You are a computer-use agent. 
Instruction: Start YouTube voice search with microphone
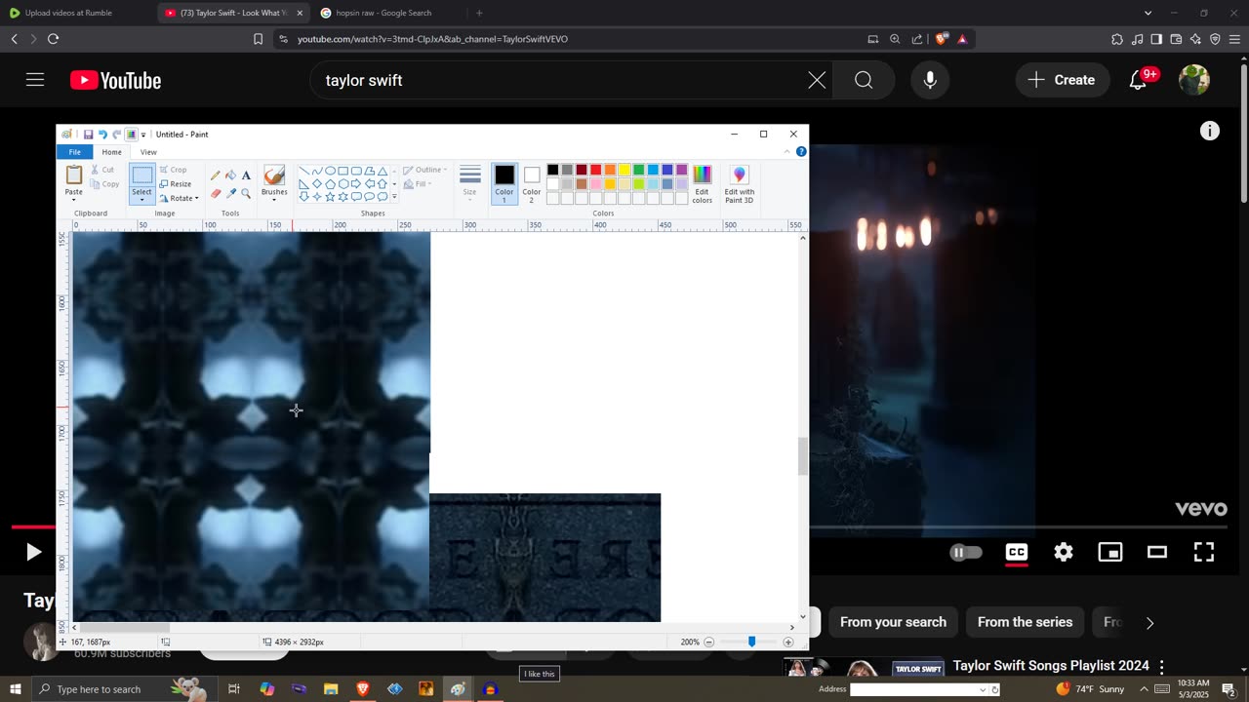pyautogui.click(x=930, y=80)
